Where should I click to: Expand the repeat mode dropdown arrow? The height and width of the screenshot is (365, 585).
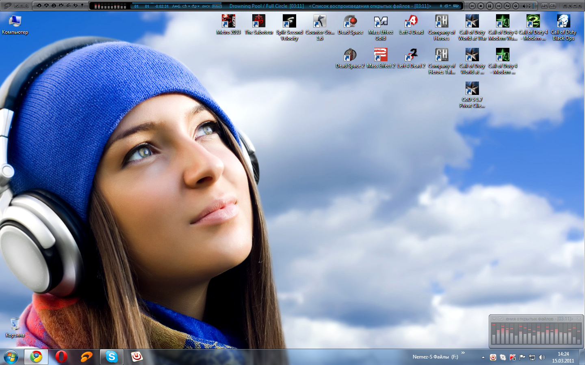click(189, 6)
